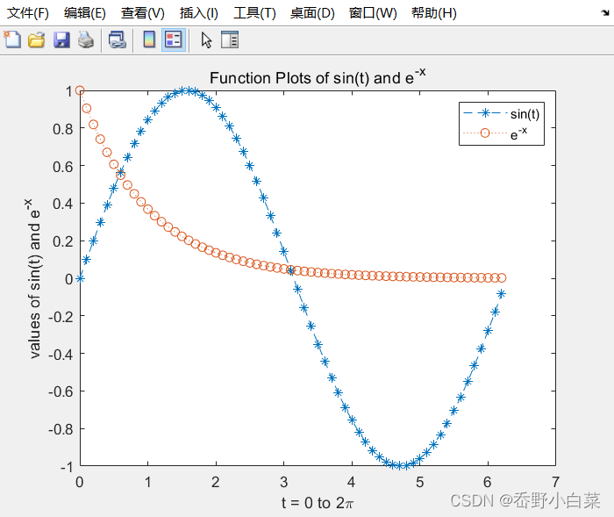Screen dimensions: 614x517
Task: Open the 查看(V) menu
Action: 142,13
